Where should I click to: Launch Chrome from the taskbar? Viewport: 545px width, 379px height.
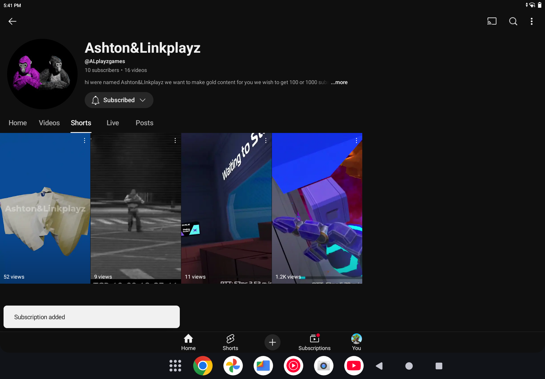click(x=203, y=366)
